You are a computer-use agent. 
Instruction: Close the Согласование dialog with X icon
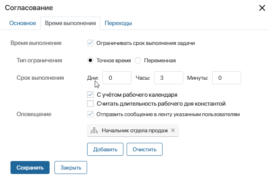coord(262,8)
